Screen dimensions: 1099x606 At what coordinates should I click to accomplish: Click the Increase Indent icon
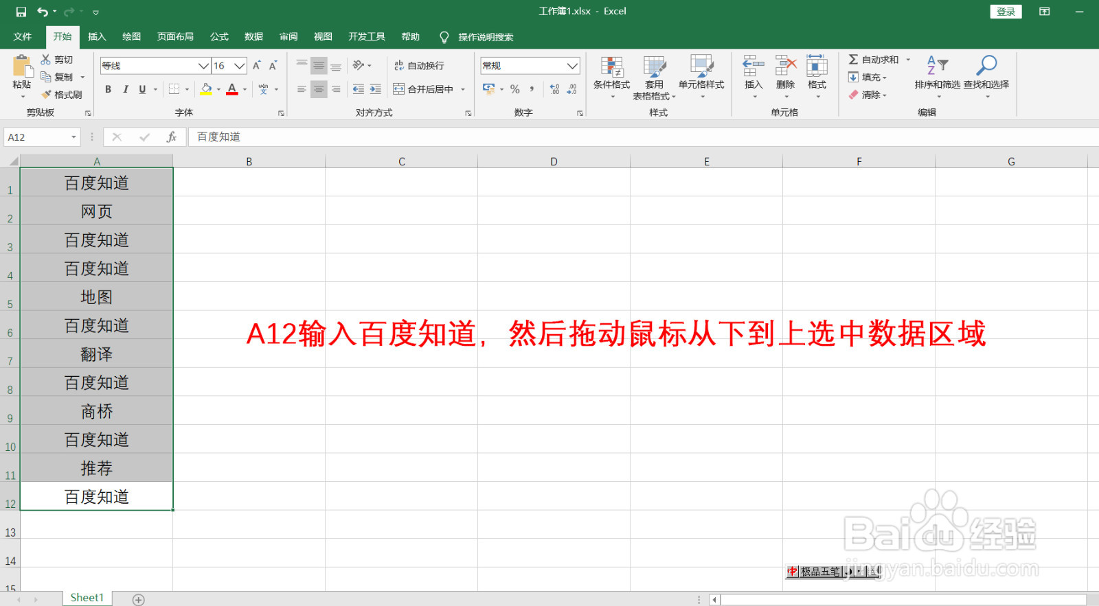coord(375,89)
